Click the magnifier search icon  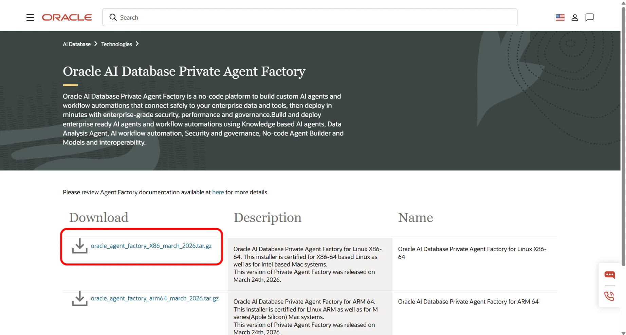[113, 17]
